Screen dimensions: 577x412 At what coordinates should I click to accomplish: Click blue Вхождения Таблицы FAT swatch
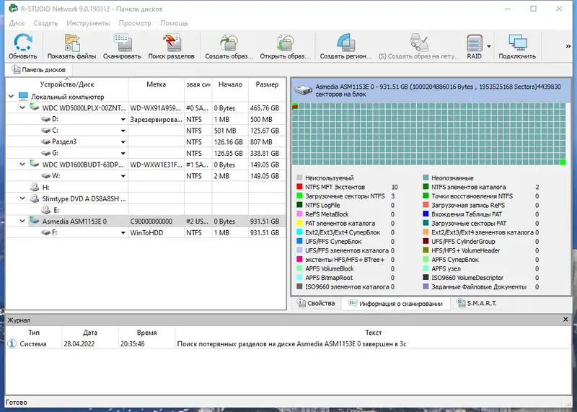click(x=426, y=214)
